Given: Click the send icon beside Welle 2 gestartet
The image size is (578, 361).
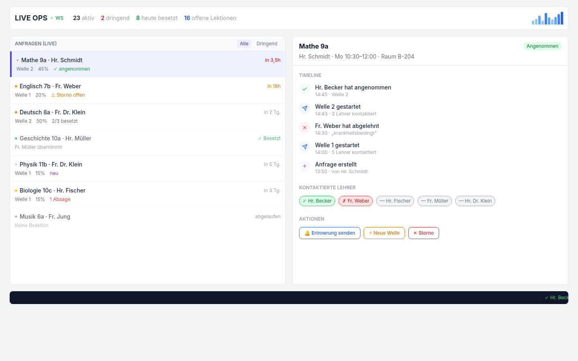Looking at the screenshot, I should pyautogui.click(x=305, y=108).
